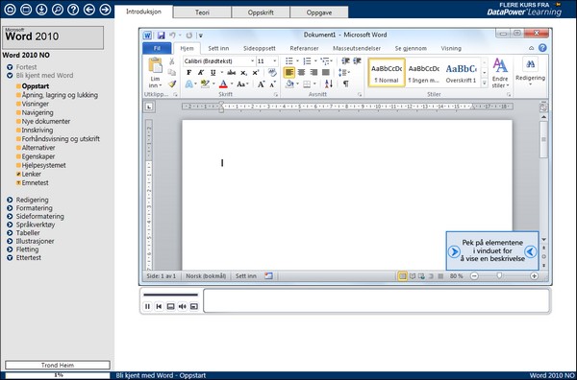Show paragraph marks with pilcrow icon

[x=346, y=84]
